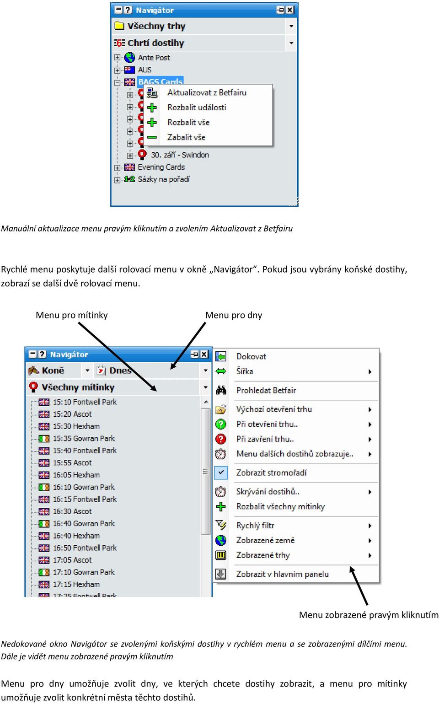Open the Zobrazené země submenu
The width and height of the screenshot is (439, 704).
pyautogui.click(x=296, y=540)
